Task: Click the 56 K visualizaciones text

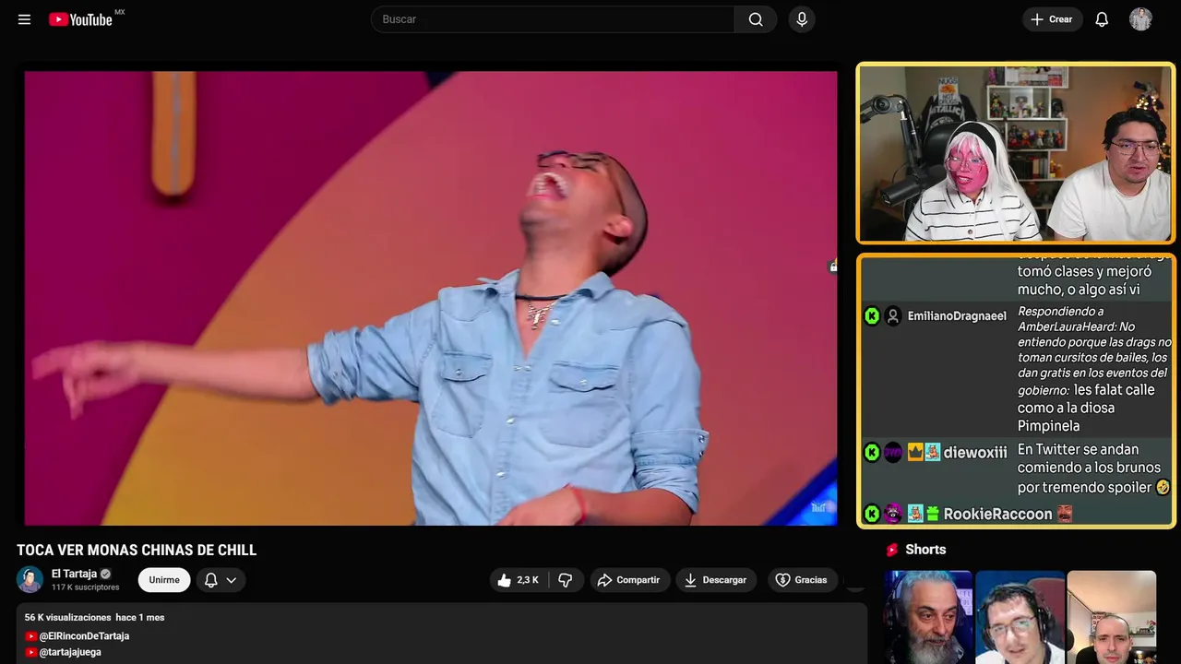Action: click(x=67, y=618)
